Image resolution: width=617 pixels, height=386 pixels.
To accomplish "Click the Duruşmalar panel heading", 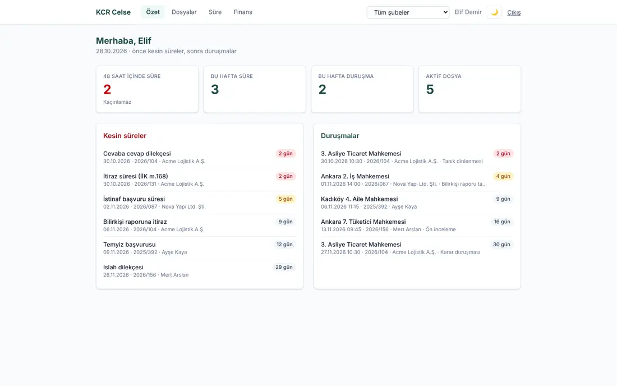I will (x=340, y=136).
